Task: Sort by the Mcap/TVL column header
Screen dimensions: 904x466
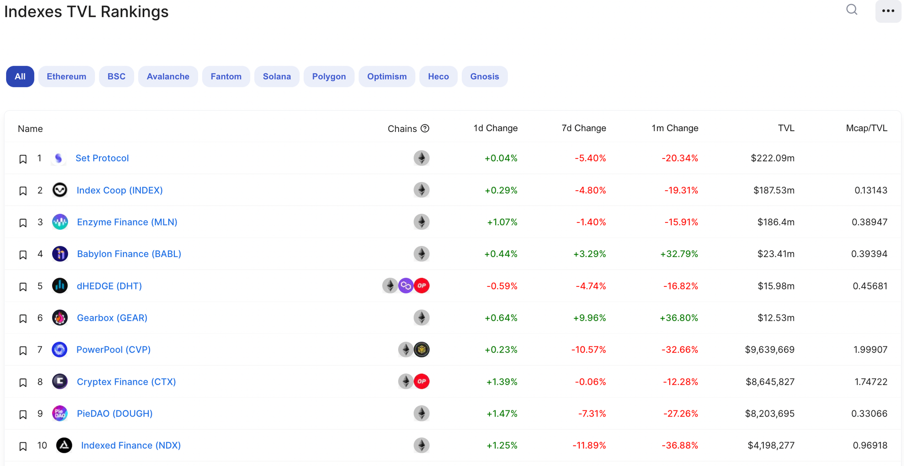Action: click(x=866, y=128)
